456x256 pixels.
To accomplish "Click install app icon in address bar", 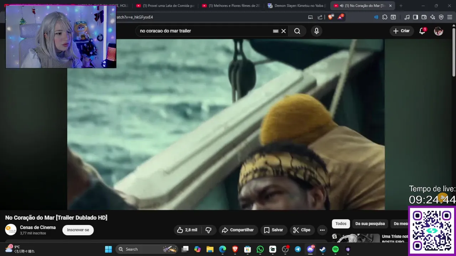I will 310,17.
